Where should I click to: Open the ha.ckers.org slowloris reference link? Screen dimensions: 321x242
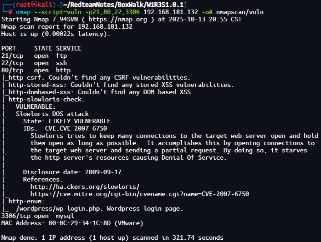pyautogui.click(x=85, y=187)
